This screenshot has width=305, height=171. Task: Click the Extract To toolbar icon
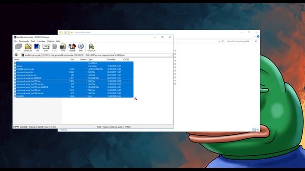pos(28,47)
